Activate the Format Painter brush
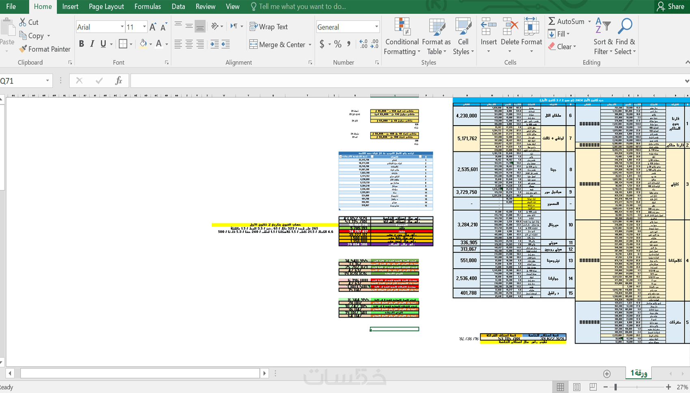This screenshot has height=393, width=690. (23, 49)
